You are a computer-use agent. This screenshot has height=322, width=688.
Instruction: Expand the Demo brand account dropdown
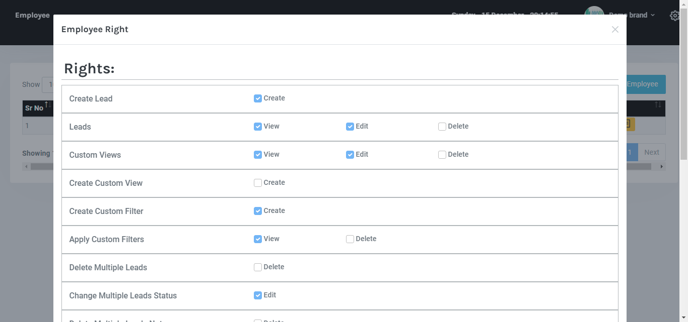tap(632, 15)
